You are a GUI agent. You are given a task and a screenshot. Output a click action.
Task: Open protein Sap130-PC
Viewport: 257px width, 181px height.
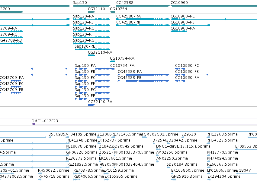pos(85,78)
